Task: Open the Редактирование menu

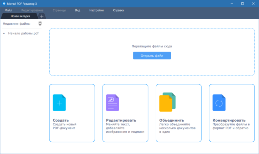Action: pyautogui.click(x=32, y=10)
